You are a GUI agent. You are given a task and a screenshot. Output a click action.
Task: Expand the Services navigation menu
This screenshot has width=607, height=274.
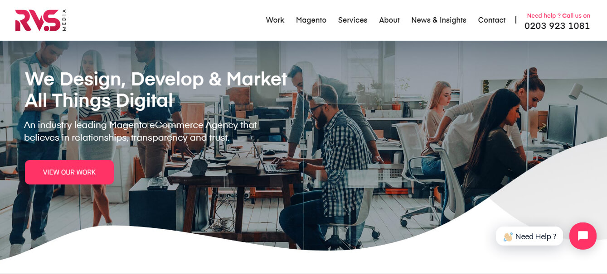(x=353, y=20)
